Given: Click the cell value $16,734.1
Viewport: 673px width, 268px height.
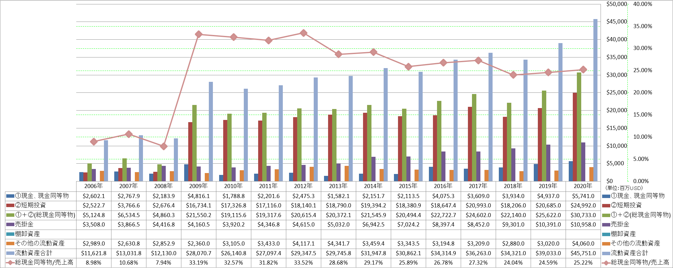Looking at the screenshot, I should point(199,206).
